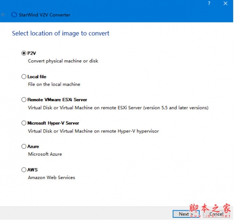Close the StarWind V2V Converter window
Image resolution: width=235 pixels, height=220 pixels.
point(225,4)
